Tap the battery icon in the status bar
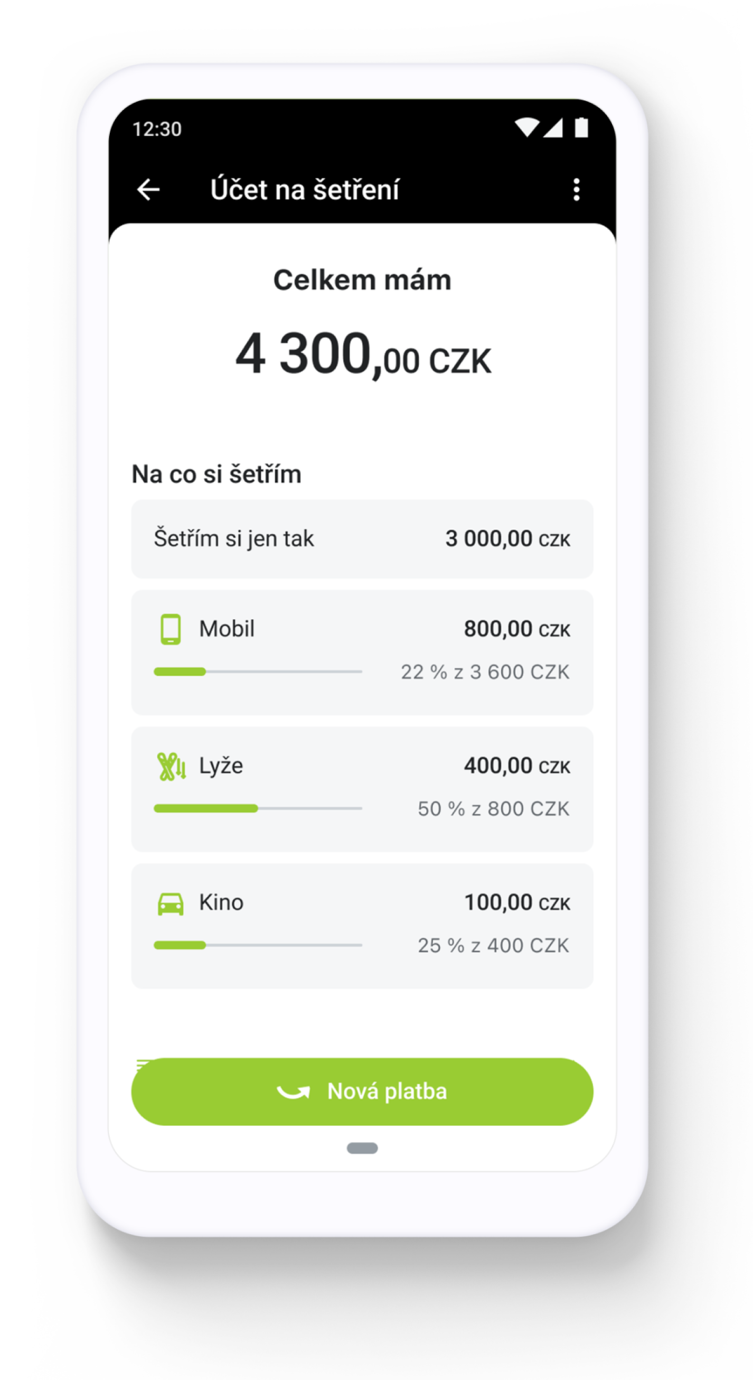The image size is (753, 1380). (581, 128)
